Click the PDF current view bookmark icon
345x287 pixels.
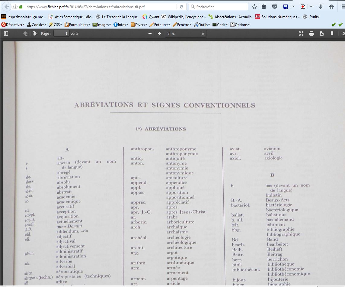coord(332,34)
